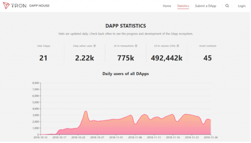Image resolution: width=251 pixels, height=143 pixels.
Task: Click the 2018-10-17 x-axis date label
Action: 59,138
